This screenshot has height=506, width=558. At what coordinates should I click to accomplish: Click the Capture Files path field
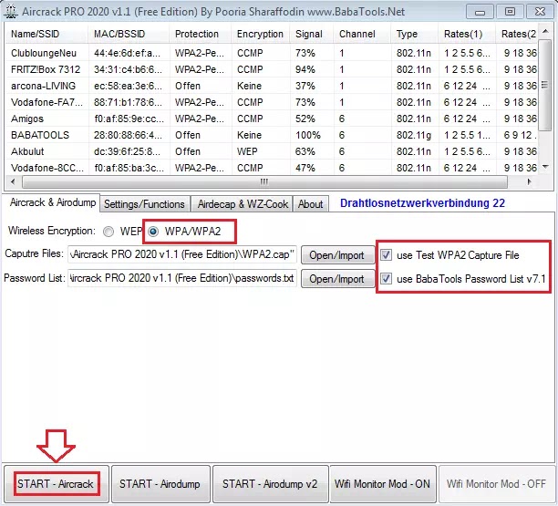click(x=182, y=254)
